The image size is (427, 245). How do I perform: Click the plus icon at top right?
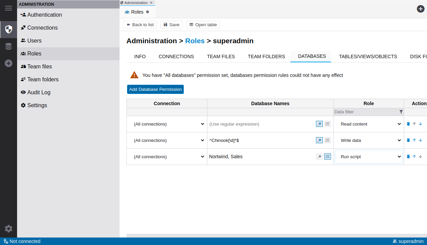(x=421, y=9)
